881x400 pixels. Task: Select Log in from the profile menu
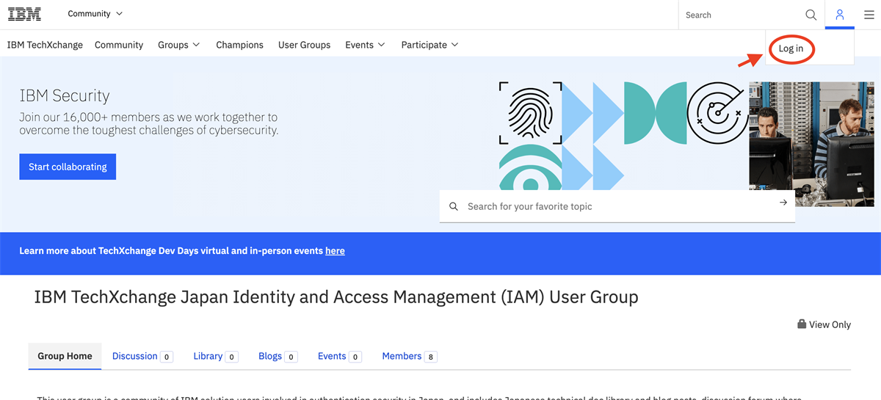(791, 48)
